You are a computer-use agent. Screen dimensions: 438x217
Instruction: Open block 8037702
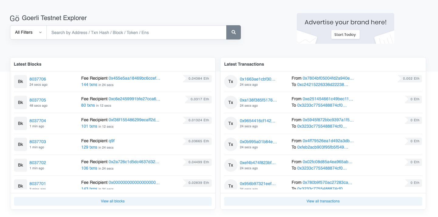click(38, 163)
